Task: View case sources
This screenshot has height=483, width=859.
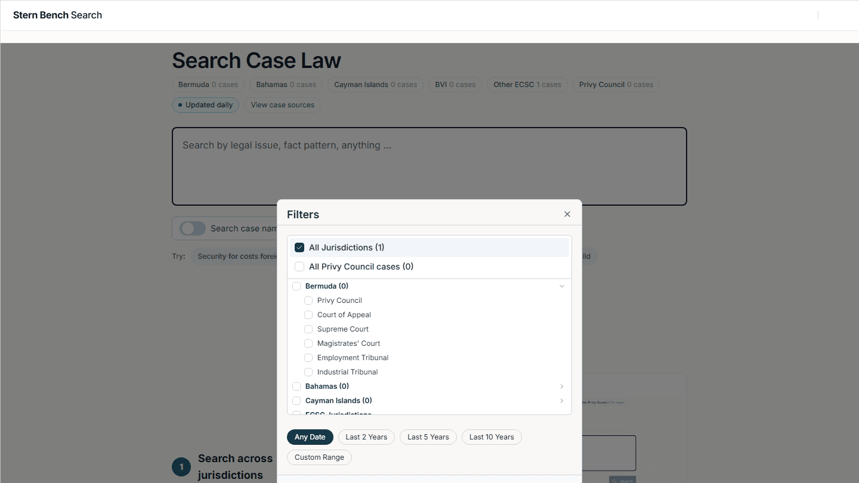Action: click(282, 104)
